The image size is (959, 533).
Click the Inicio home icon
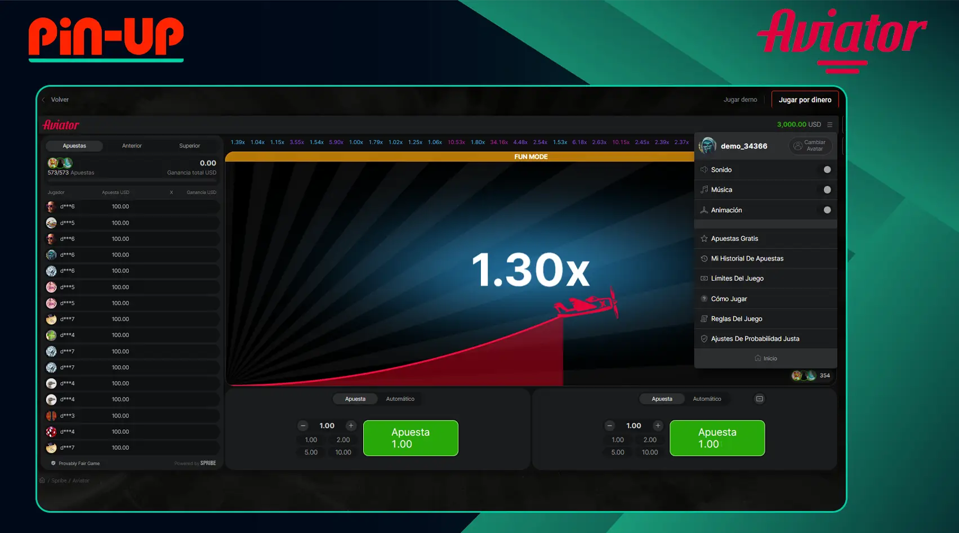pos(758,358)
